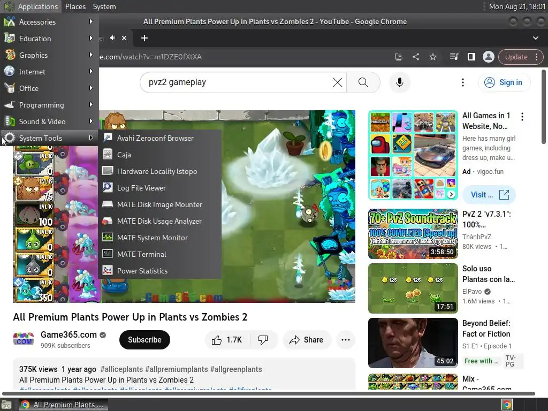
Task: Expand System Tools submenu arrow
Action: point(91,138)
